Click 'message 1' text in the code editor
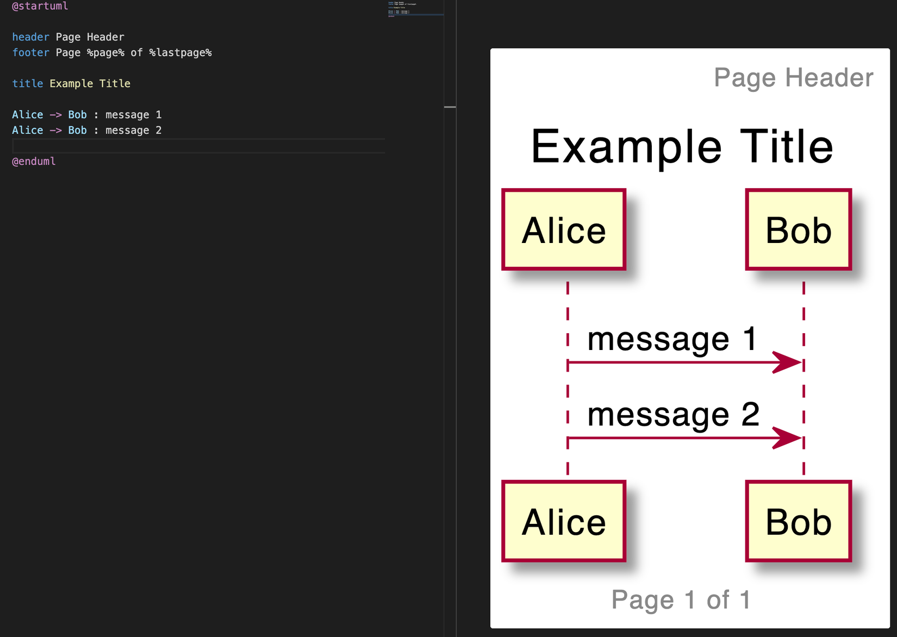The image size is (897, 637). tap(133, 115)
